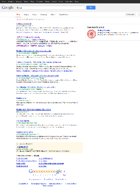This screenshot has width=140, height=189.
Task: Open the Beida Jade Bird International Education result
Action: pyautogui.click(x=34, y=110)
